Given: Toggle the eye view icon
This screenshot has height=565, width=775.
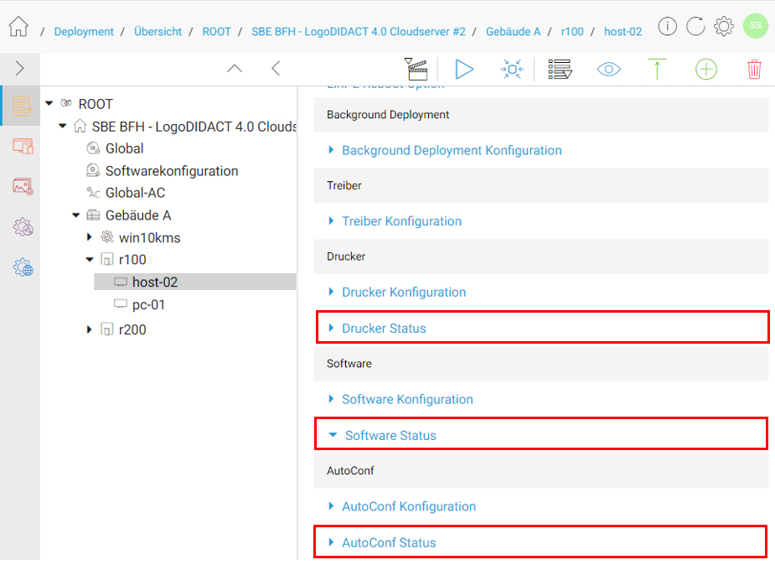Looking at the screenshot, I should click(x=608, y=70).
